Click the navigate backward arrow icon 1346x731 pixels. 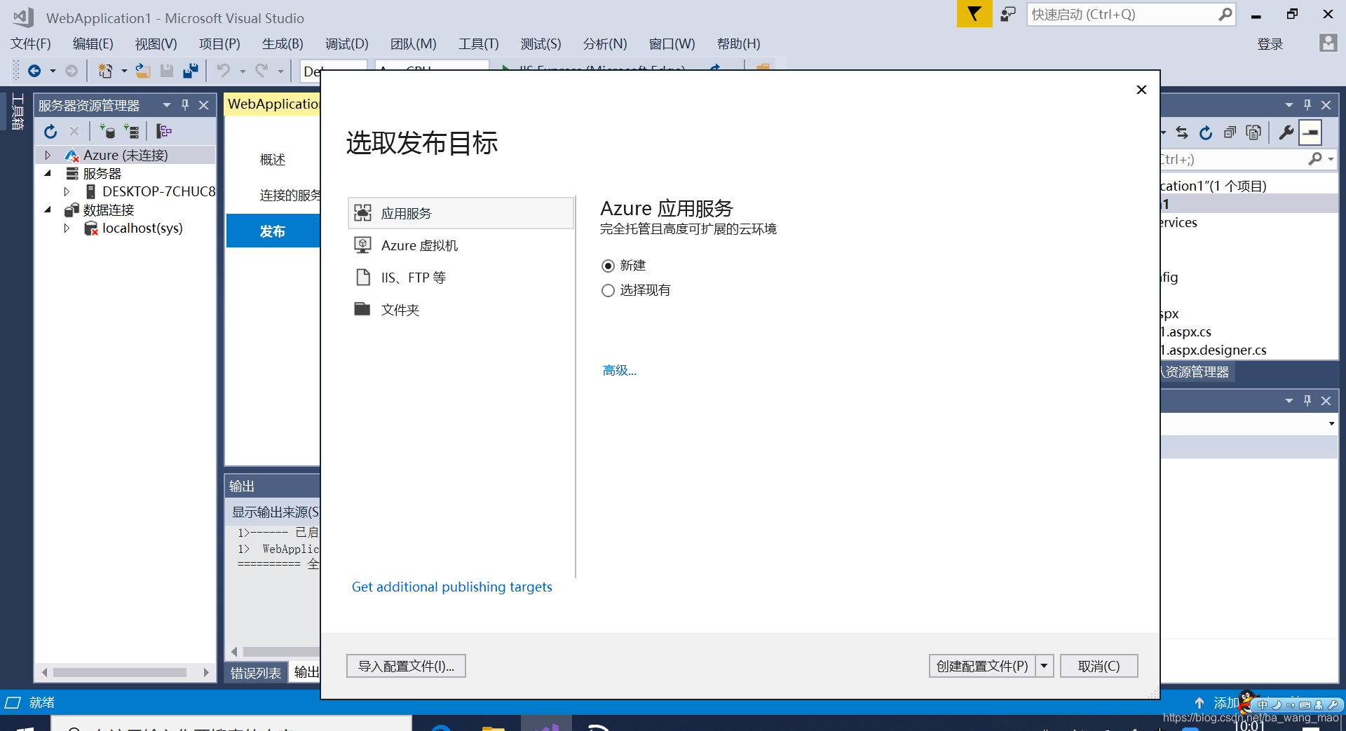point(34,71)
